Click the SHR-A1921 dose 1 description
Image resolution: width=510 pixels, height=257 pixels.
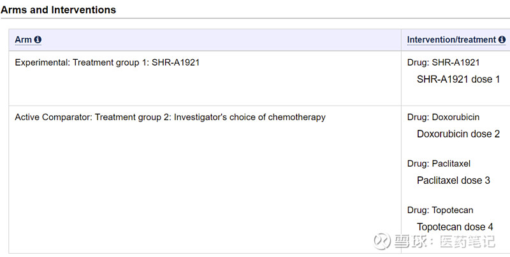458,80
